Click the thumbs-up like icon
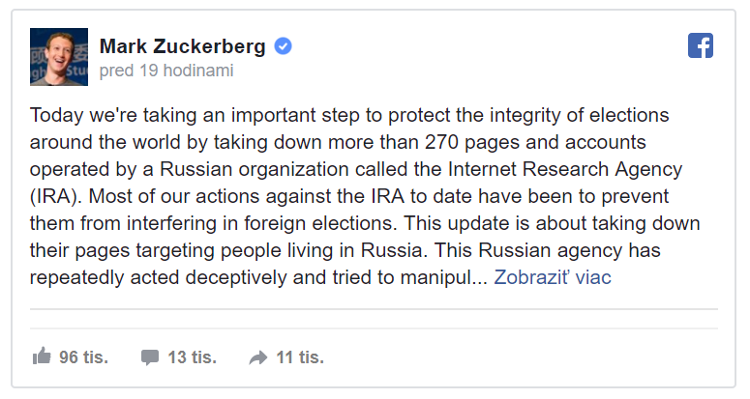 tap(42, 356)
